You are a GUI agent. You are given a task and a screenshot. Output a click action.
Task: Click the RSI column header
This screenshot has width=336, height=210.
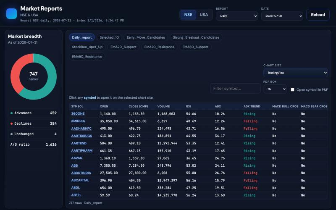point(188,106)
